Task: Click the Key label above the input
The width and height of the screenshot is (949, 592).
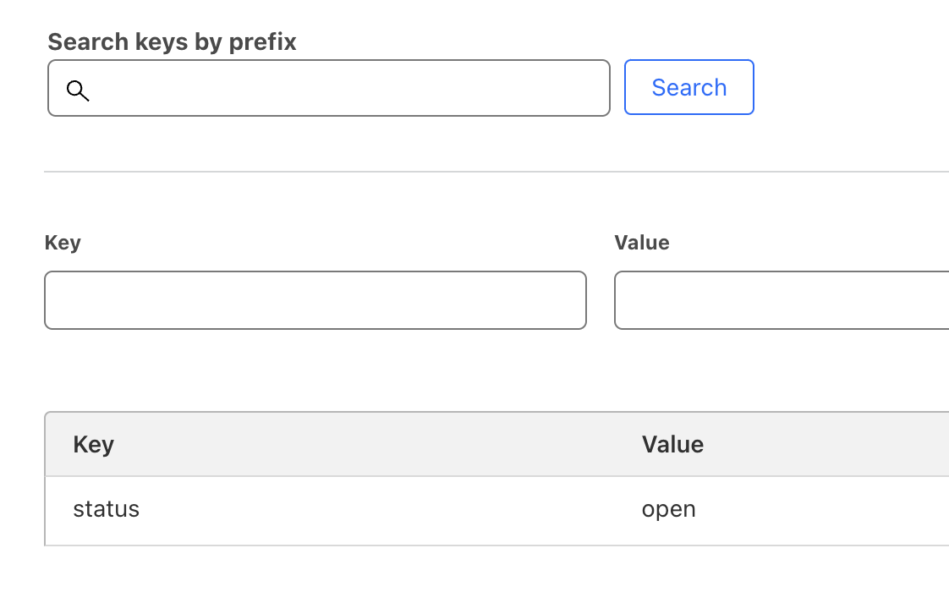Action: coord(63,243)
